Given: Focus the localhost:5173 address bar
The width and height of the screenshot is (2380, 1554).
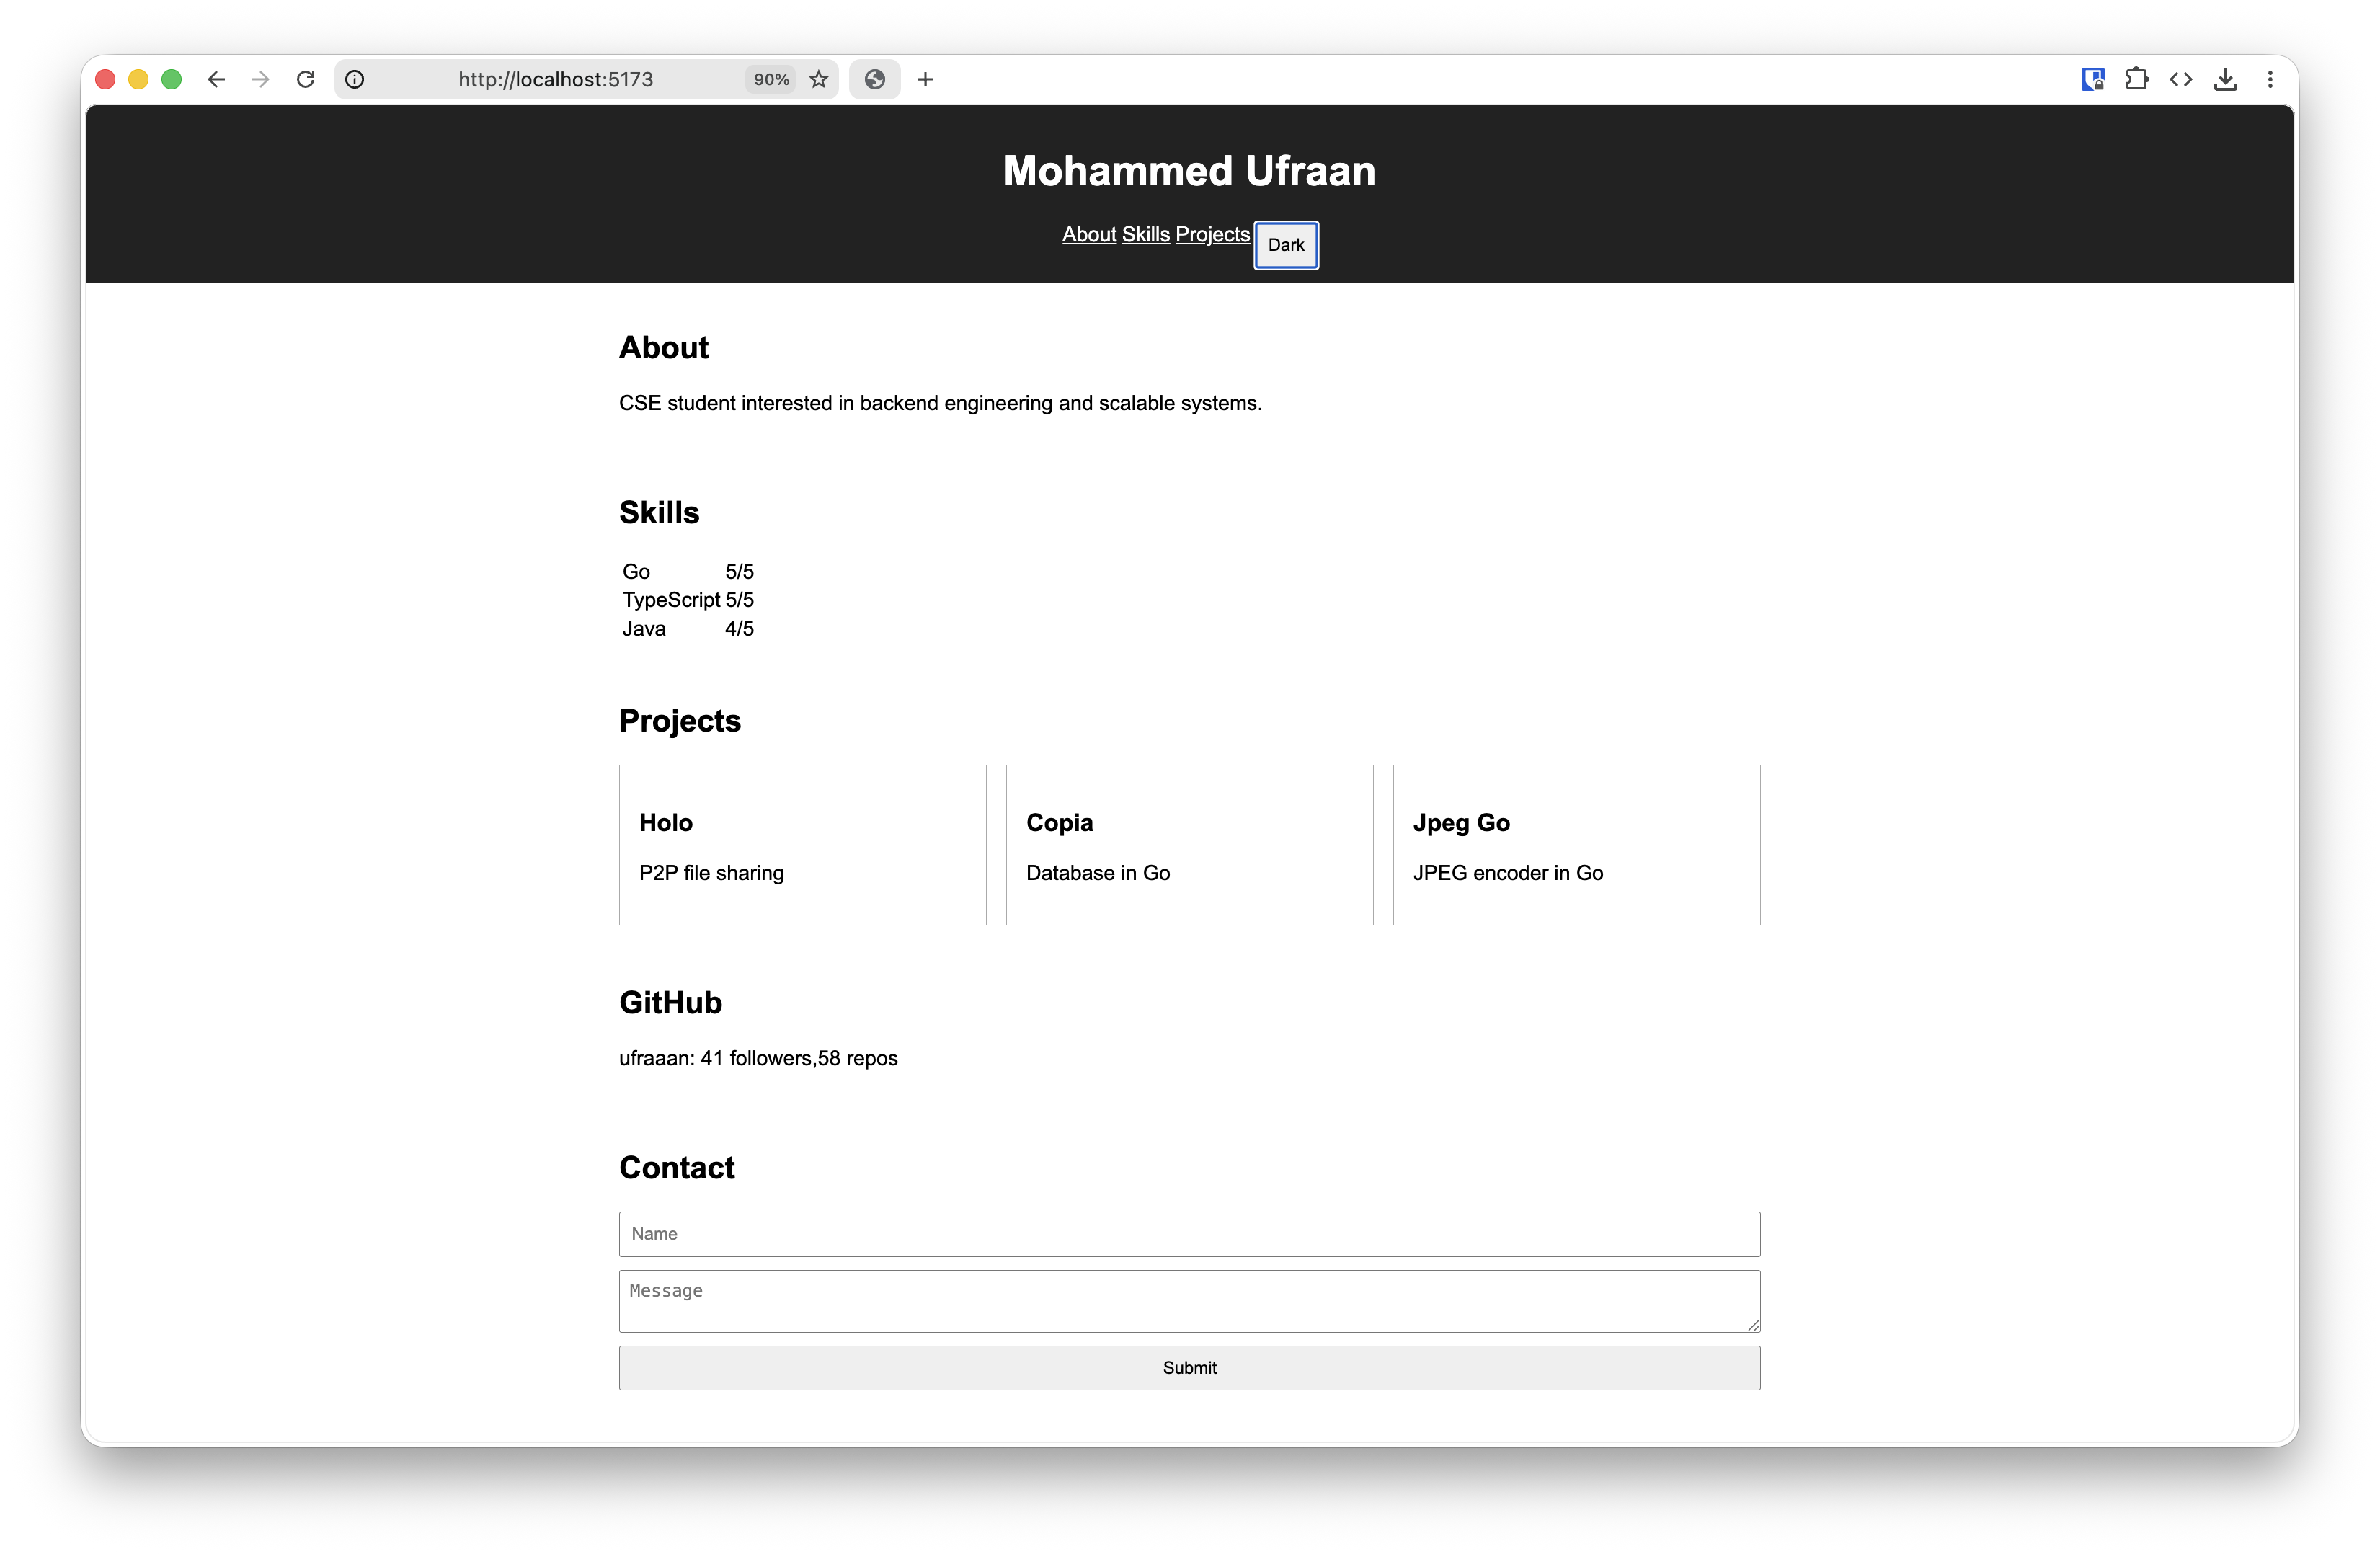Looking at the screenshot, I should tap(556, 79).
